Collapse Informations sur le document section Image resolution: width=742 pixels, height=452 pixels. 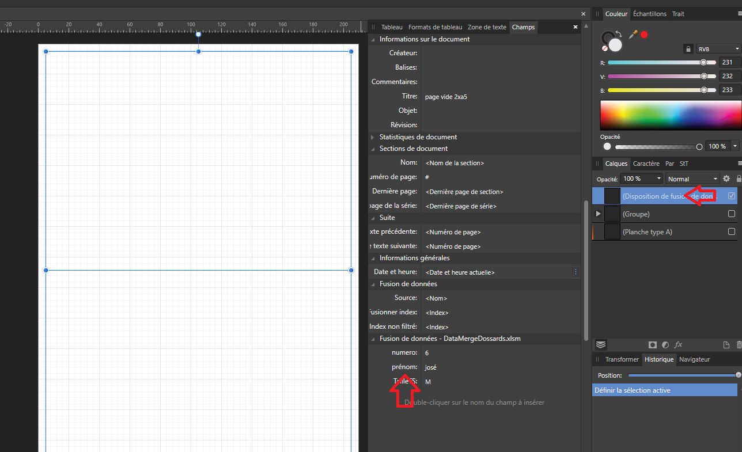pyautogui.click(x=373, y=39)
